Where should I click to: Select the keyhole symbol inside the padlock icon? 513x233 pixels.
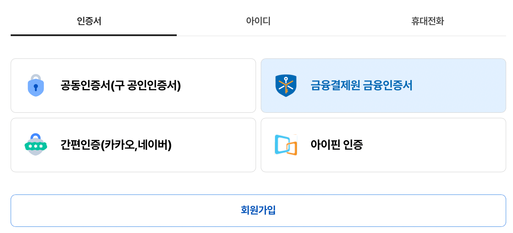[x=36, y=87]
